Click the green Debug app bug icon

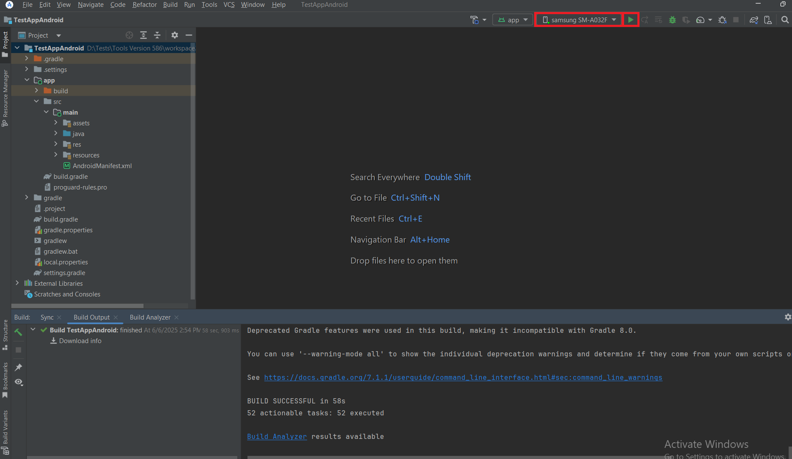pos(672,20)
